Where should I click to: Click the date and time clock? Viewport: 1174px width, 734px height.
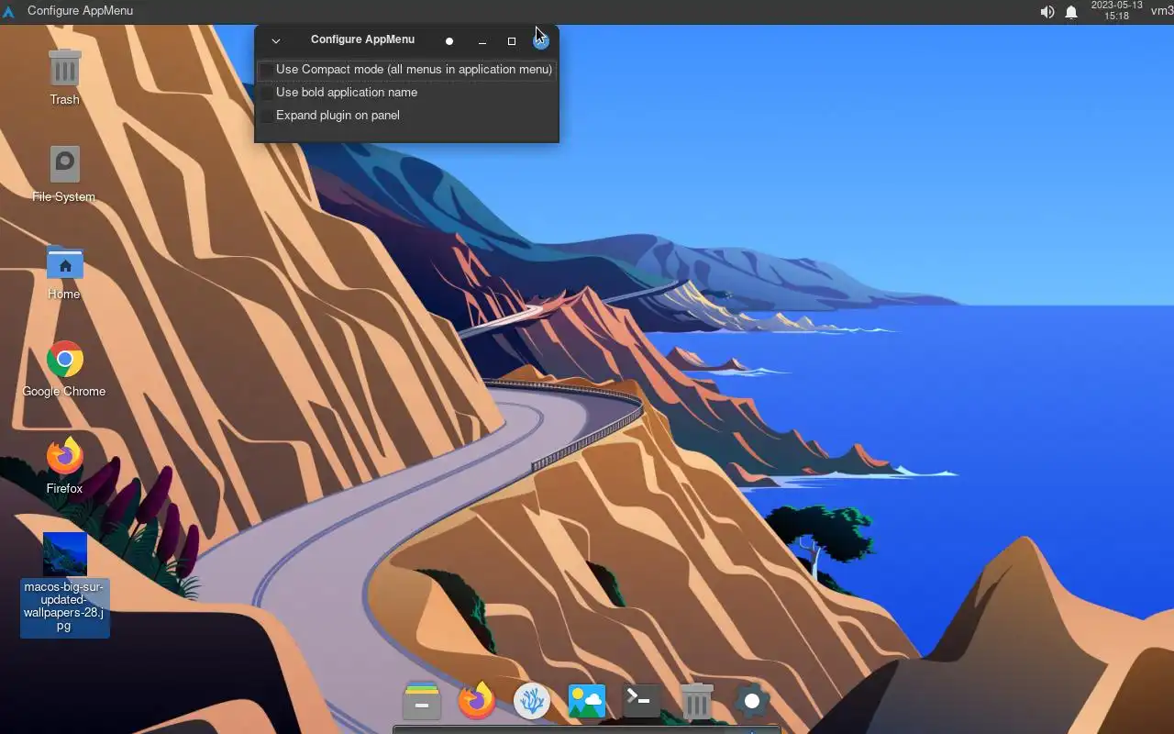pyautogui.click(x=1116, y=11)
